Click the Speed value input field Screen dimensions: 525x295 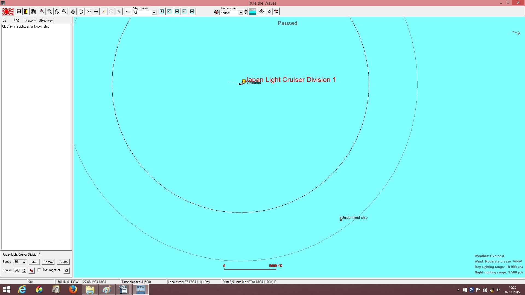coord(18,262)
